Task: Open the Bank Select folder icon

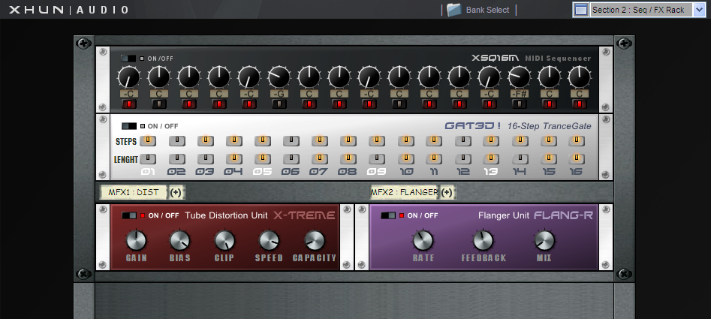Action: [454, 10]
